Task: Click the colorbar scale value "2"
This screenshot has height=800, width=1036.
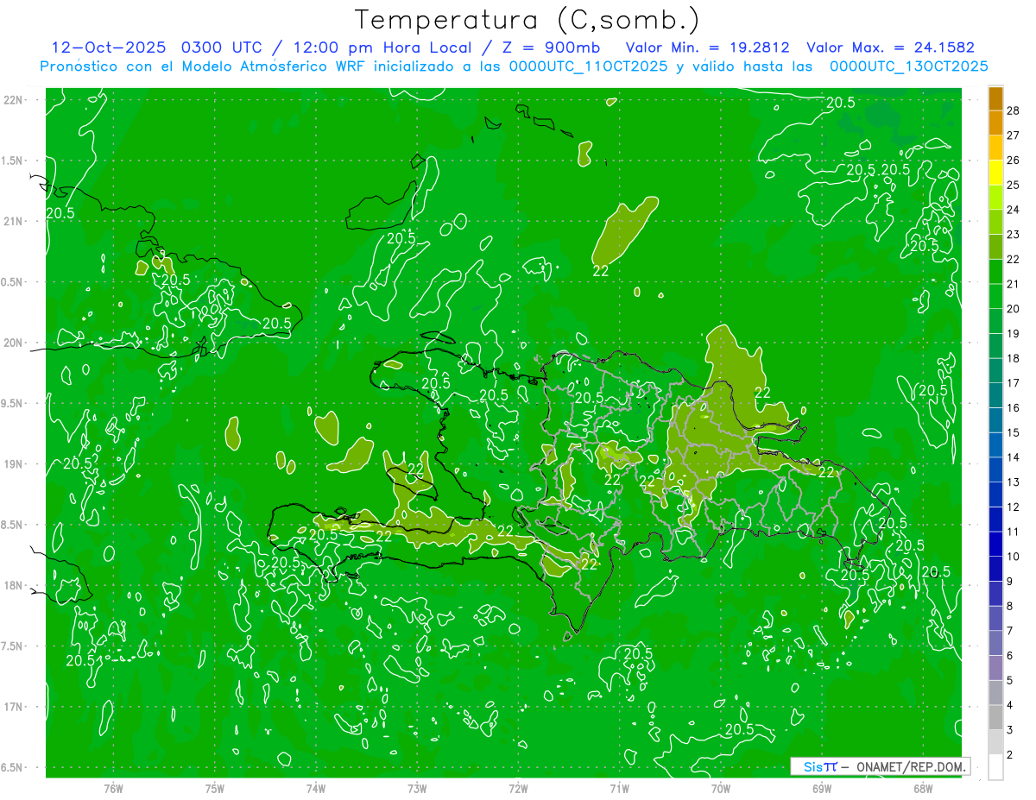Action: click(x=1011, y=755)
